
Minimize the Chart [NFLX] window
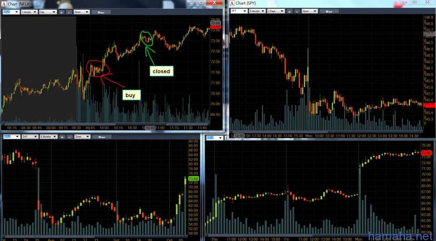click(x=192, y=3)
